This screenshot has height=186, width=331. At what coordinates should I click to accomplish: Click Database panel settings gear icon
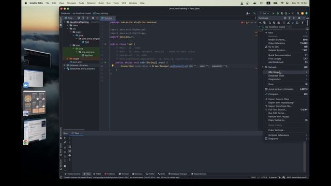click(299, 18)
